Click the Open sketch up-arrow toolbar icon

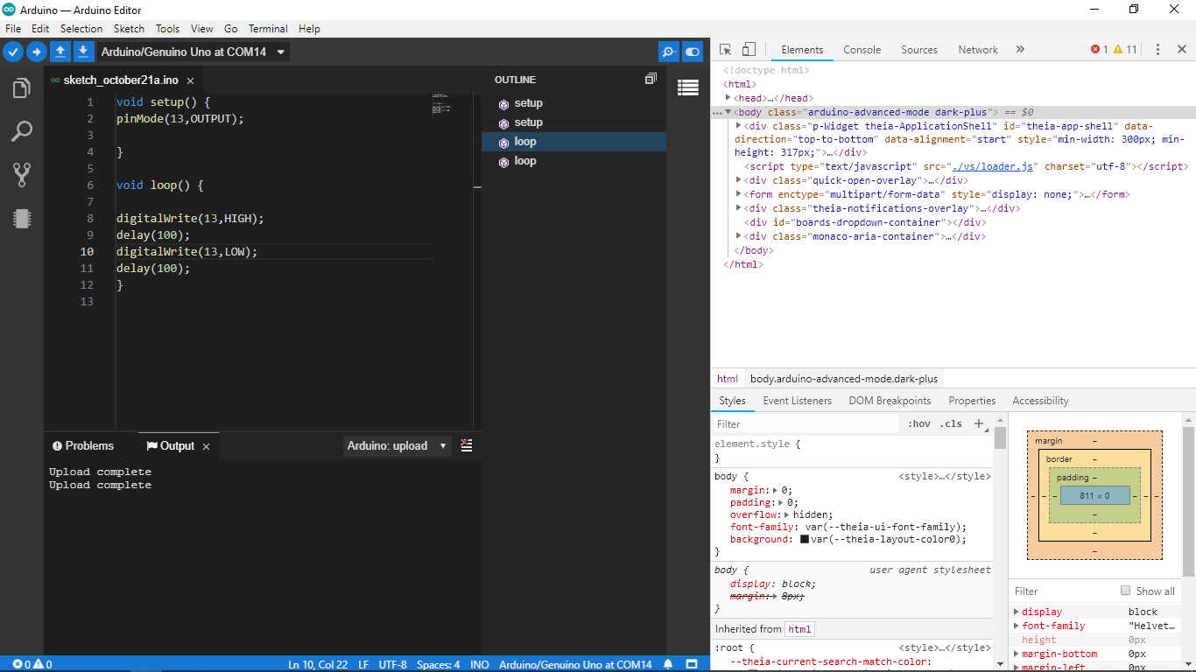[x=60, y=52]
